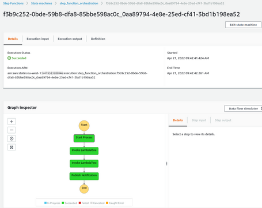This screenshot has width=262, height=208.
Task: Select the Start node in graph
Action: coord(84,126)
